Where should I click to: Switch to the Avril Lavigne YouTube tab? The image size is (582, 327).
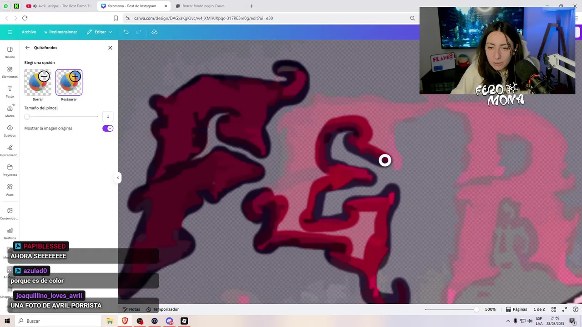(x=59, y=6)
